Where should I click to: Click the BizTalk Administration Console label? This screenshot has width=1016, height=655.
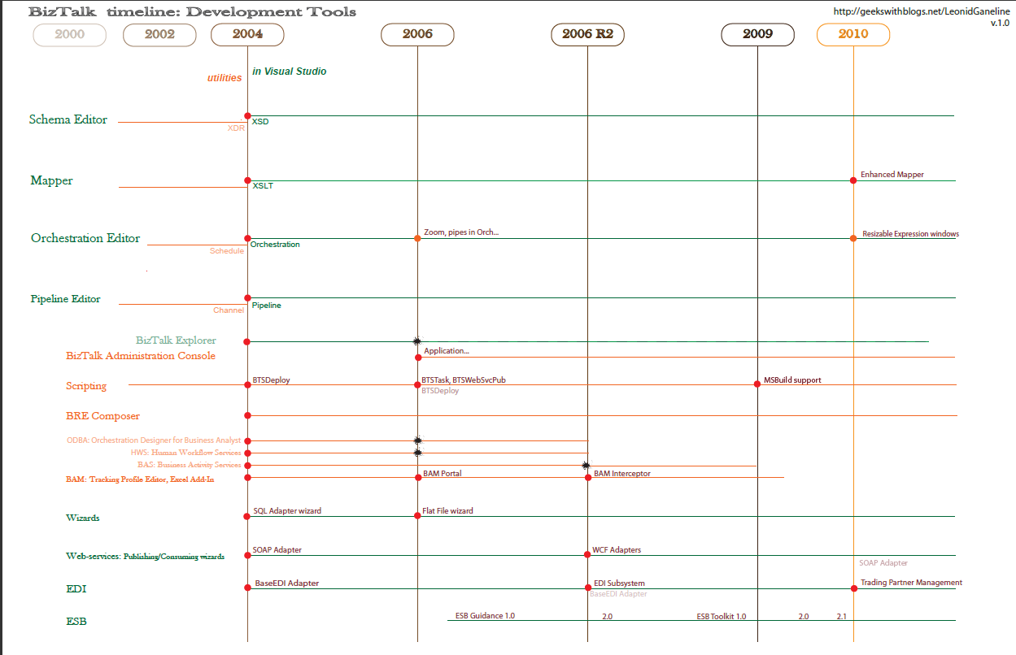141,356
